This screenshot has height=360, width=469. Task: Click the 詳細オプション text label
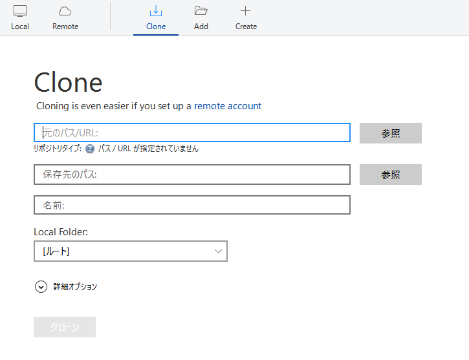(75, 287)
